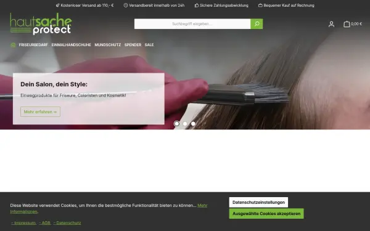Click the green search magnifier button

pyautogui.click(x=257, y=24)
